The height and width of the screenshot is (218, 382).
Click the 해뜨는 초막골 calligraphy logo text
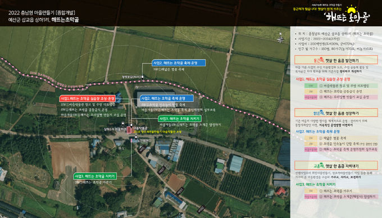(347, 17)
